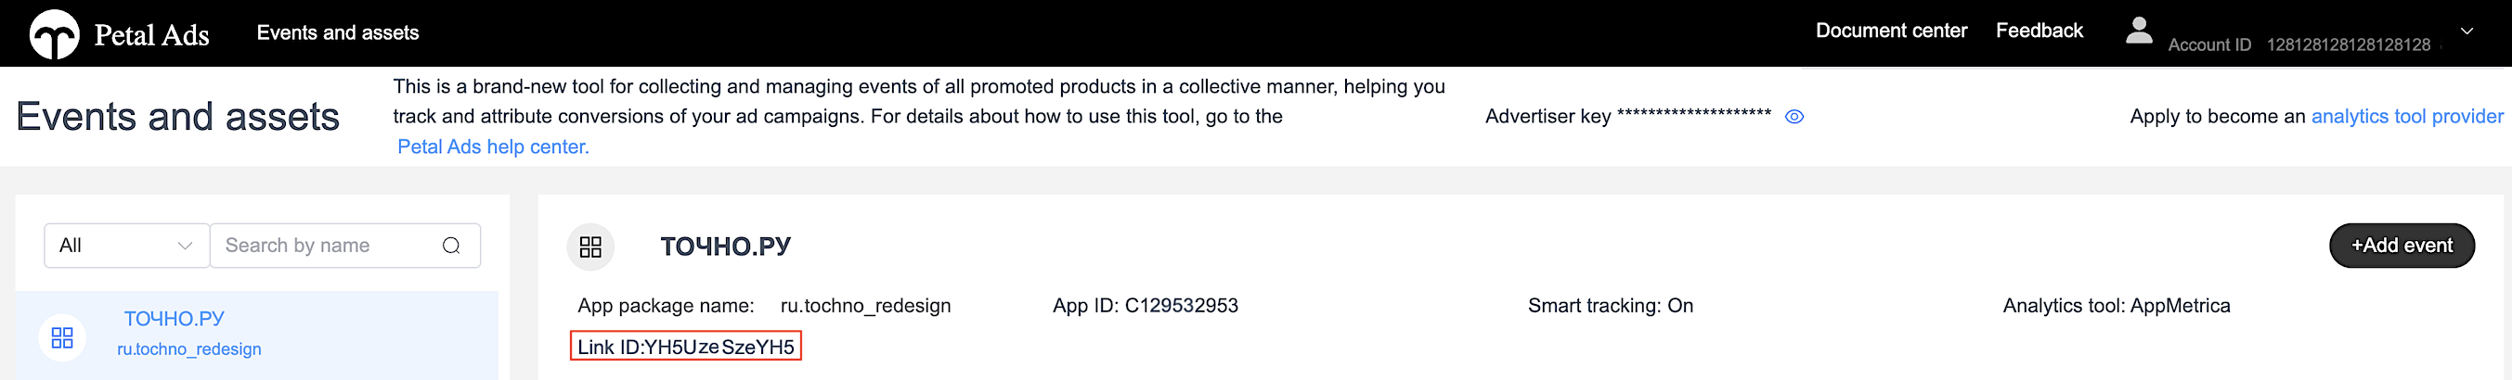Viewport: 2512px width, 380px height.
Task: Click the search magnifier icon
Action: pos(450,246)
